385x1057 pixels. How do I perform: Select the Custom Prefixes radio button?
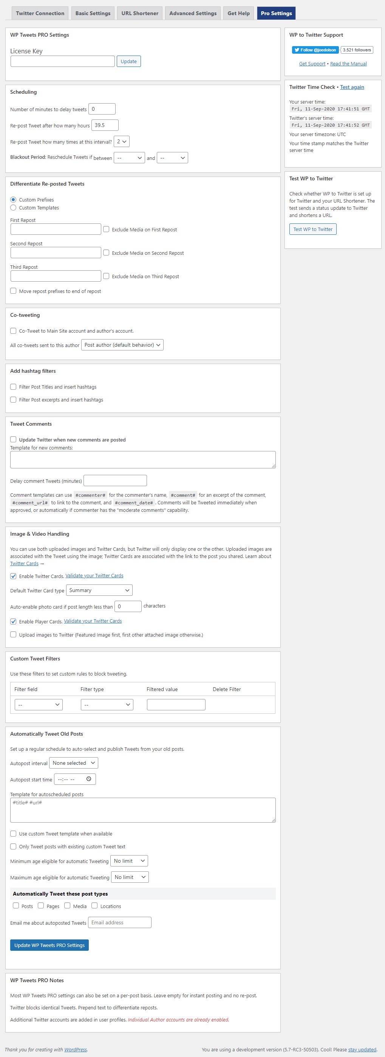(x=14, y=200)
